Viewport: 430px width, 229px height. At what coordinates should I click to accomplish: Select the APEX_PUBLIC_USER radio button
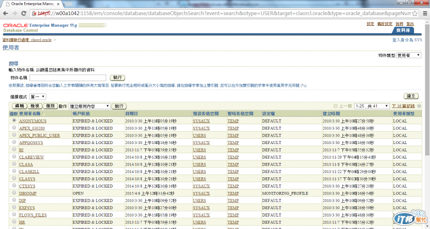click(14, 135)
